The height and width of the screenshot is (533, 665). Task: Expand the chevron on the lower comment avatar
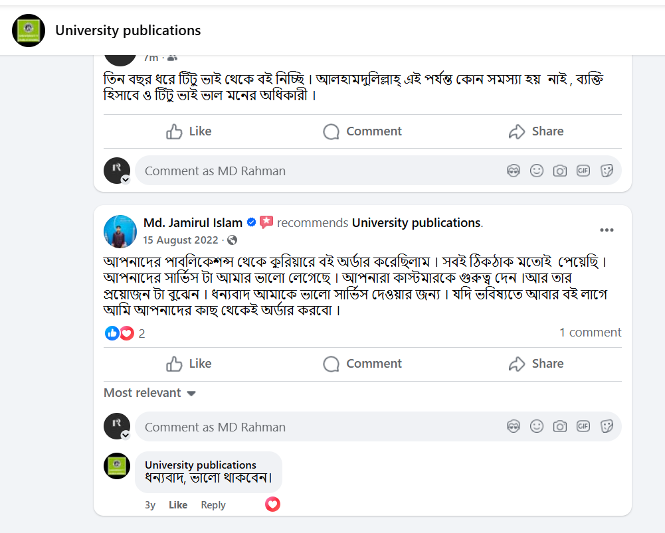(x=124, y=435)
